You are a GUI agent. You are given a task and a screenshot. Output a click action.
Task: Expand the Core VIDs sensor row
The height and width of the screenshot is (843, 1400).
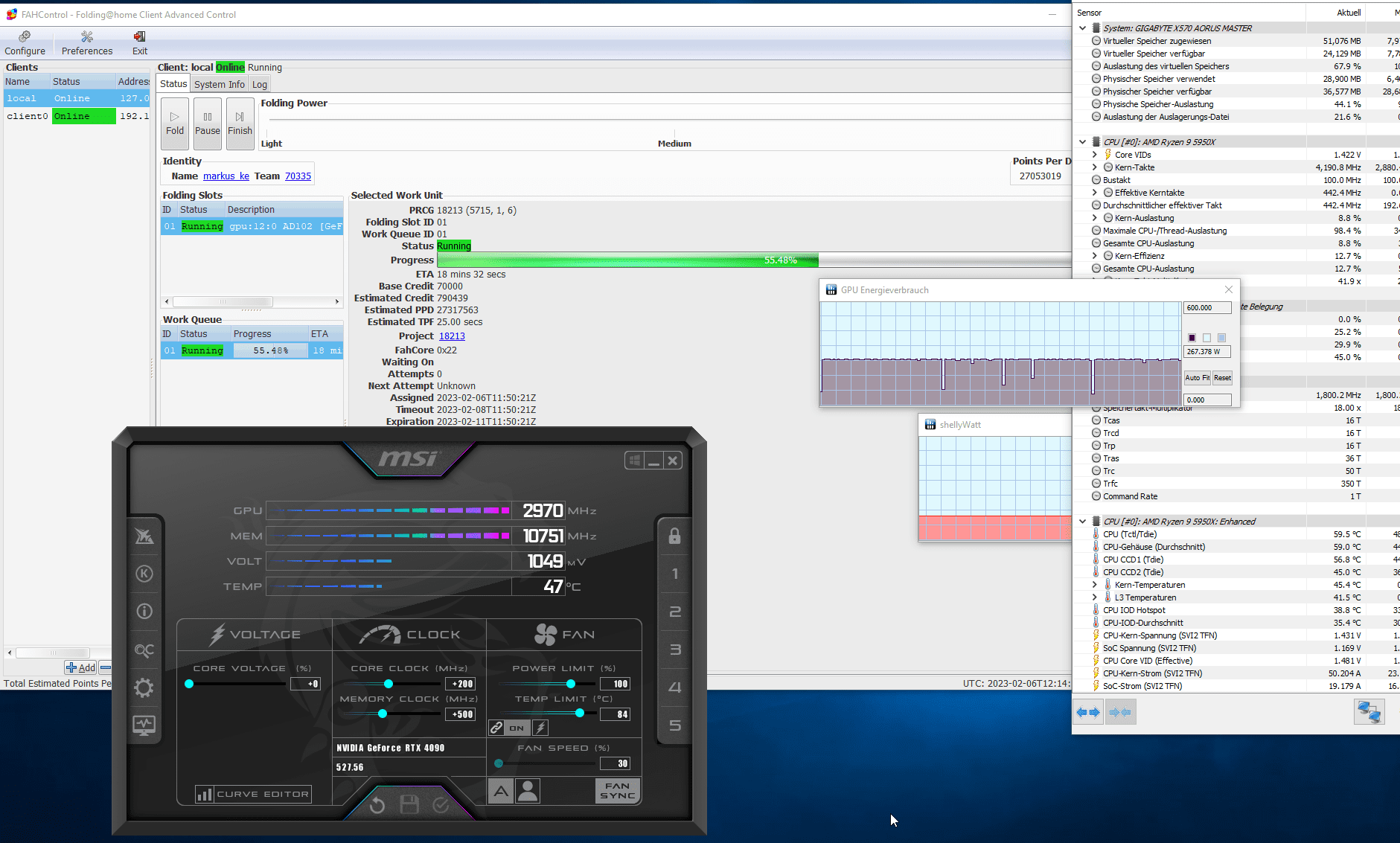coord(1095,155)
